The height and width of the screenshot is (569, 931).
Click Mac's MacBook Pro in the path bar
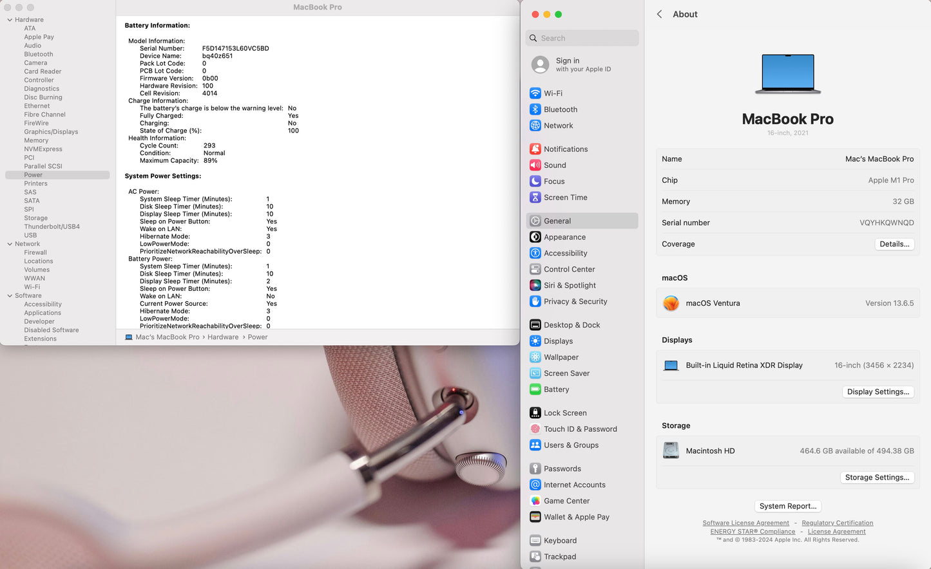[168, 337]
